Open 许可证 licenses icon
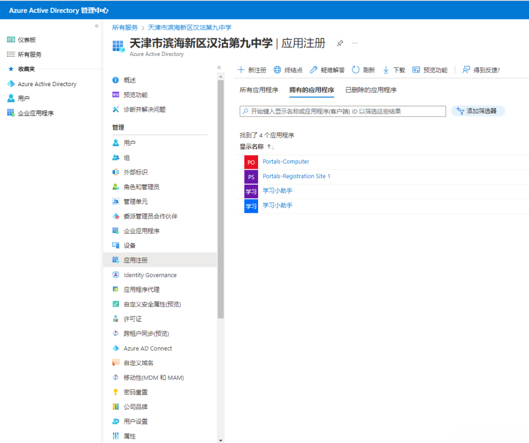The width and height of the screenshot is (529, 443). (x=116, y=319)
